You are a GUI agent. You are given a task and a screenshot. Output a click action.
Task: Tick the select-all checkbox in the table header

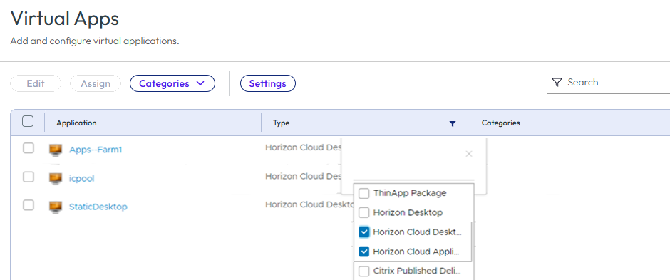pos(28,122)
